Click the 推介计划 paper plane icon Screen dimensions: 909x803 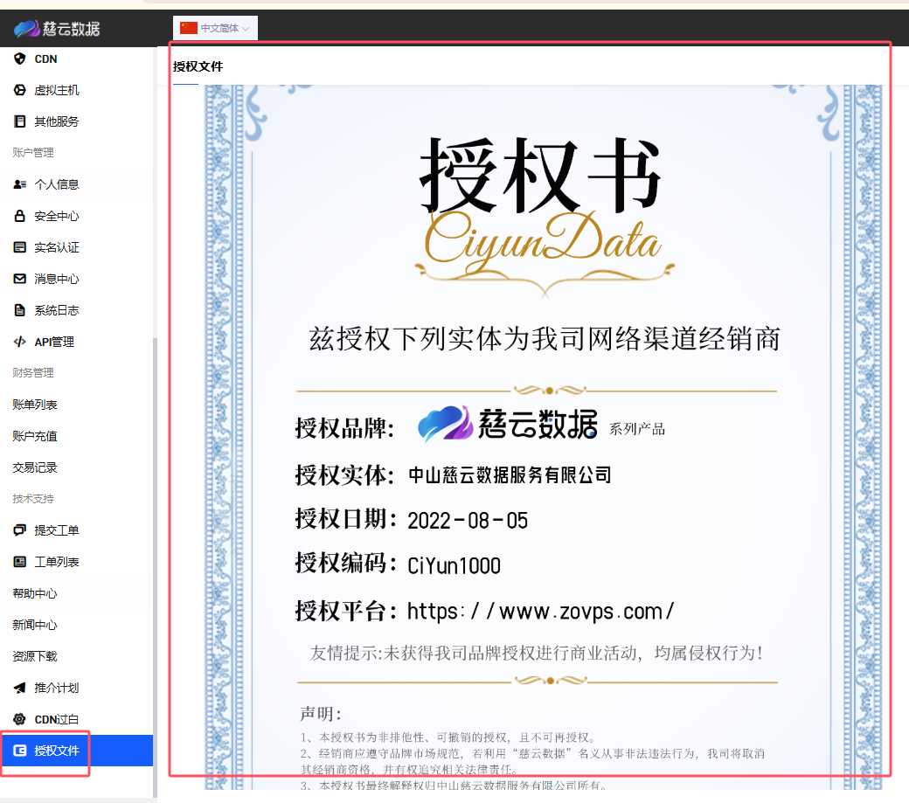pyautogui.click(x=19, y=688)
